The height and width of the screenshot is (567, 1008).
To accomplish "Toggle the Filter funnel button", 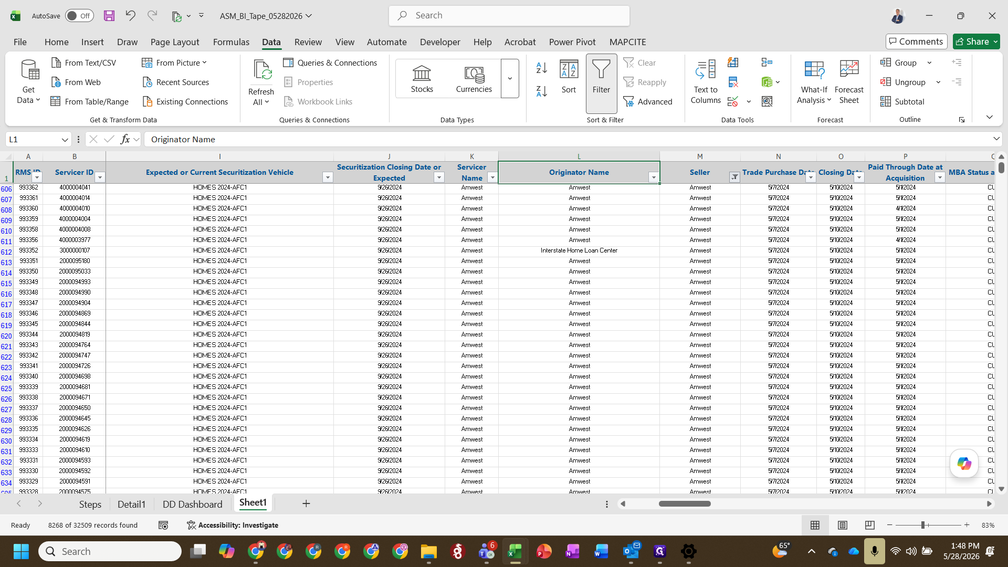I will tap(601, 83).
